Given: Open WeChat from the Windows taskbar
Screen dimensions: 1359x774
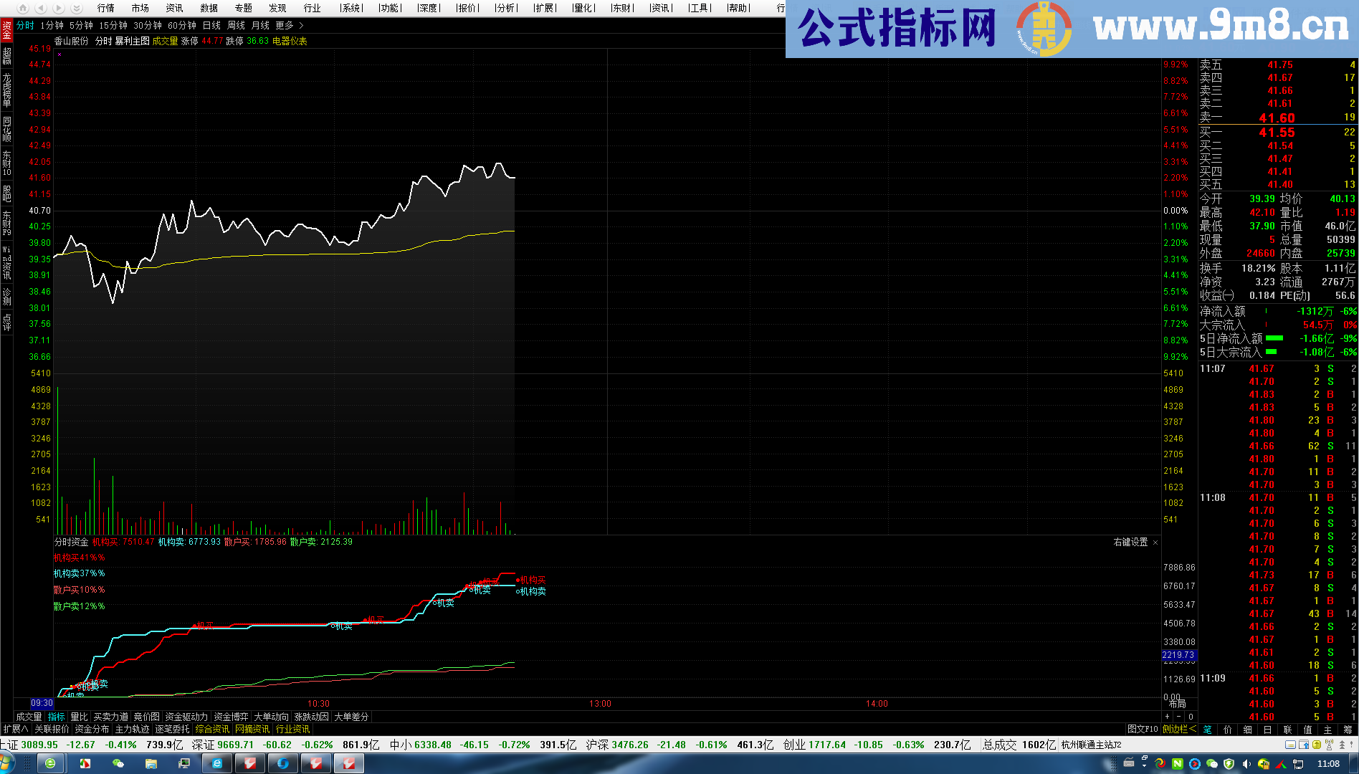Looking at the screenshot, I should [x=118, y=764].
